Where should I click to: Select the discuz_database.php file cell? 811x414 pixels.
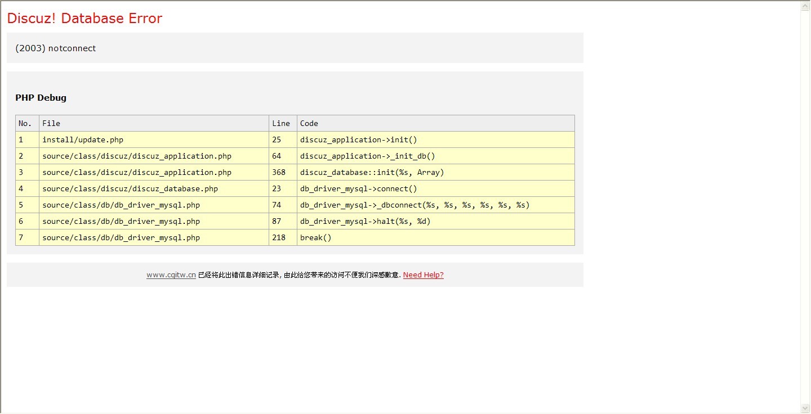[154, 188]
